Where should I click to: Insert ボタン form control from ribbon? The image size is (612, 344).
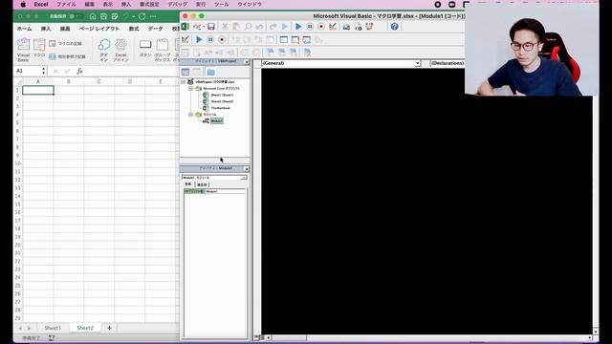tap(145, 49)
